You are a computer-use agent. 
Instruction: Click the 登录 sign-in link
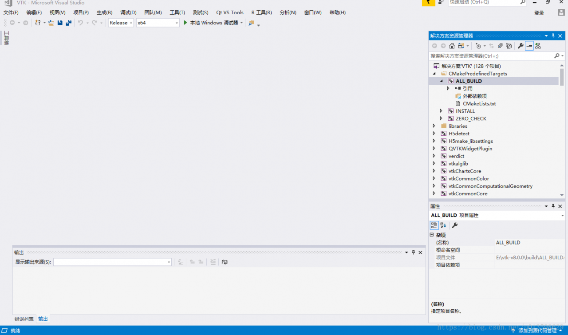click(539, 13)
